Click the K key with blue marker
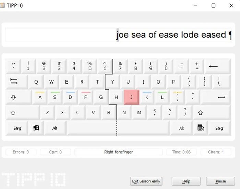The image size is (240, 189). [147, 97]
